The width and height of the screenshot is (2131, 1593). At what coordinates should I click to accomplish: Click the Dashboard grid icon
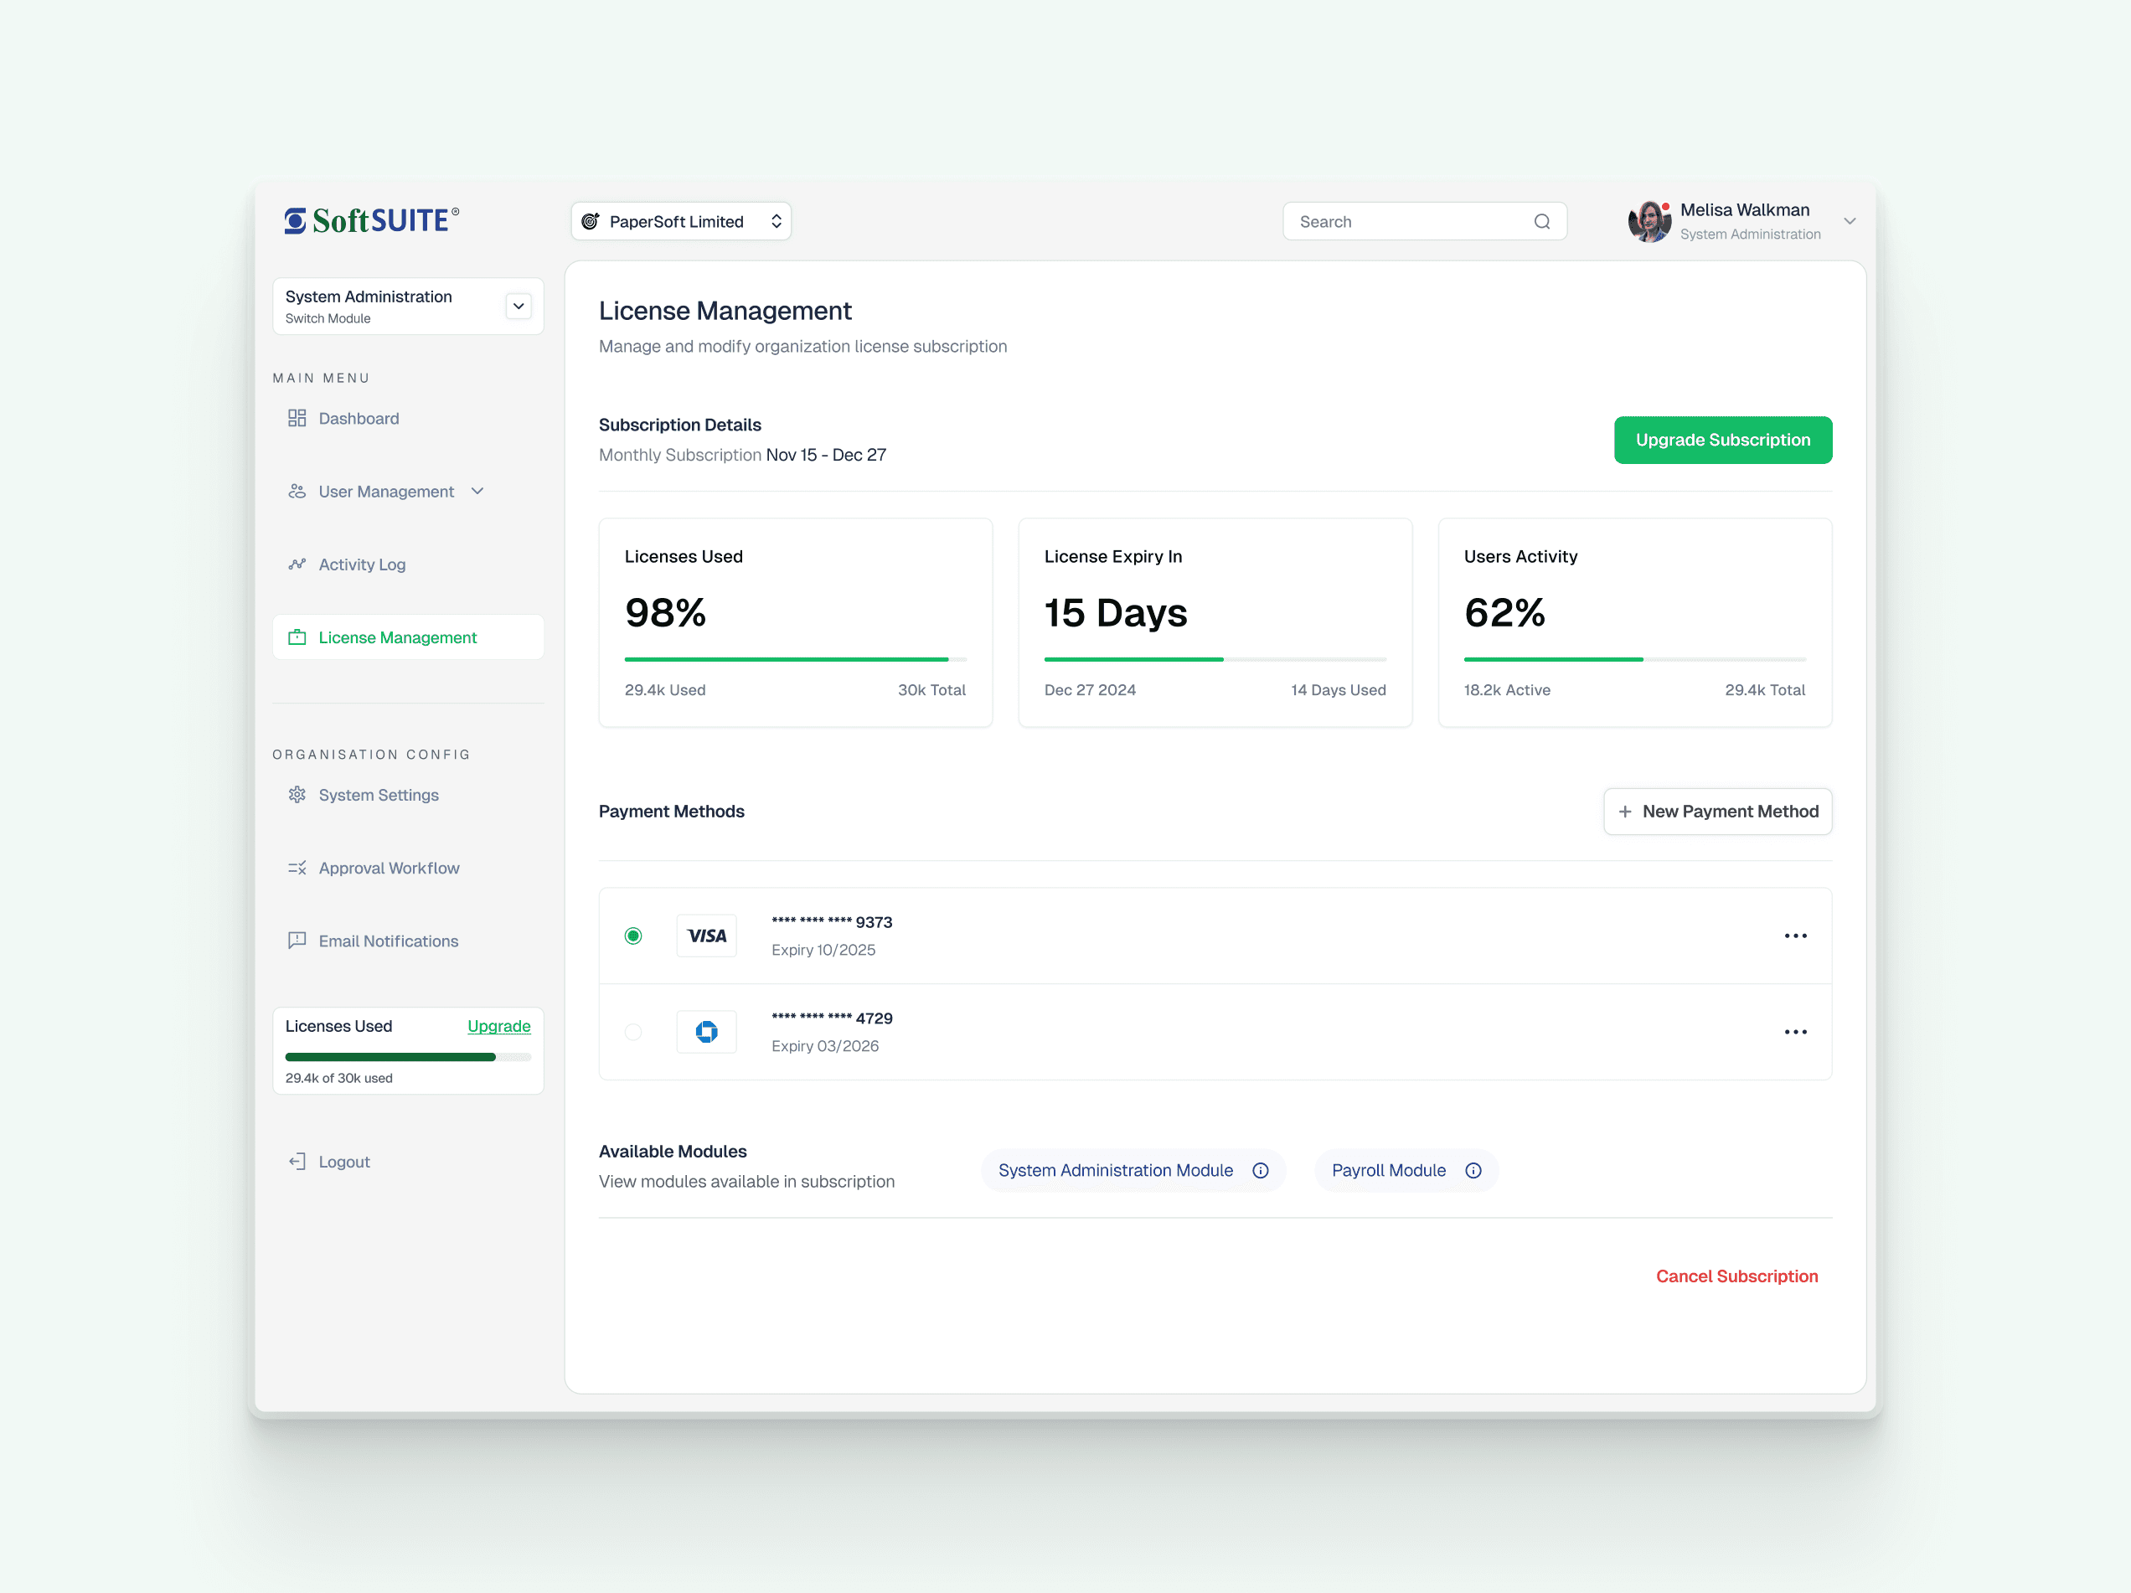pyautogui.click(x=297, y=418)
